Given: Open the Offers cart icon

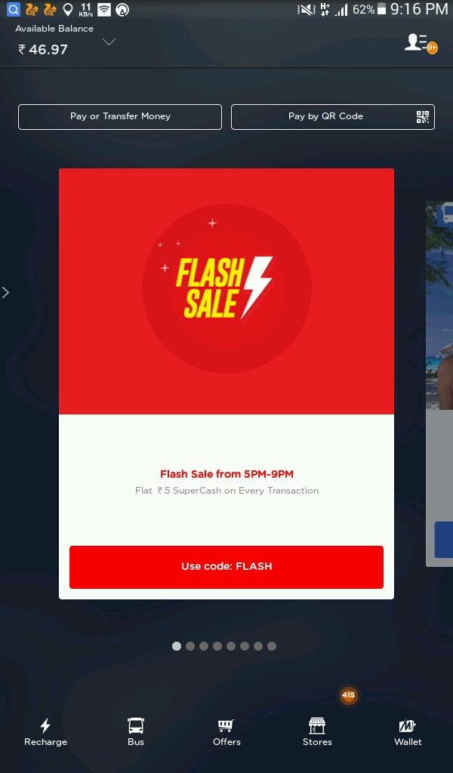Looking at the screenshot, I should tap(226, 725).
